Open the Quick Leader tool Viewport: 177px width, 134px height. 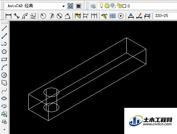pos(104,16)
